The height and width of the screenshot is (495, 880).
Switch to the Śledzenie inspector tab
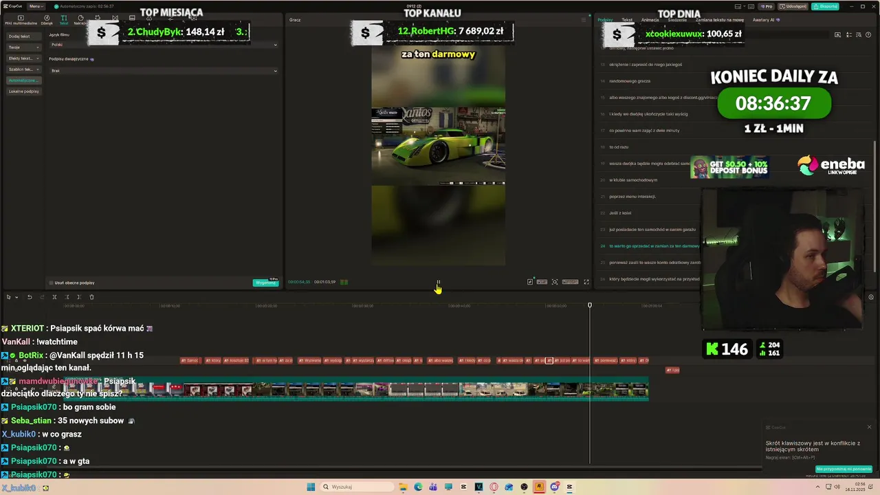coord(677,20)
